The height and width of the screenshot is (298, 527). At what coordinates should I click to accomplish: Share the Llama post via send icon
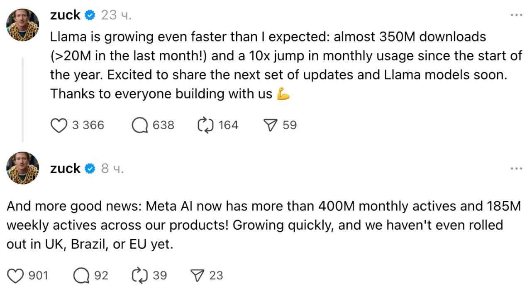271,125
